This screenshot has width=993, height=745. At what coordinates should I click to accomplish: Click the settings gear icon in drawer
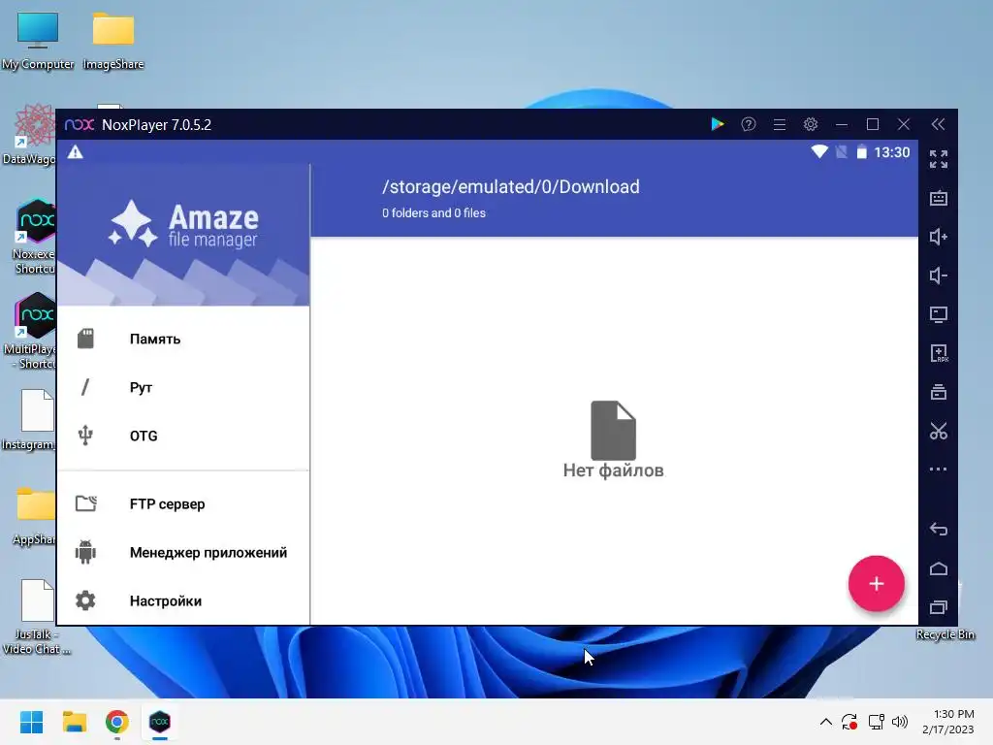[x=85, y=600]
